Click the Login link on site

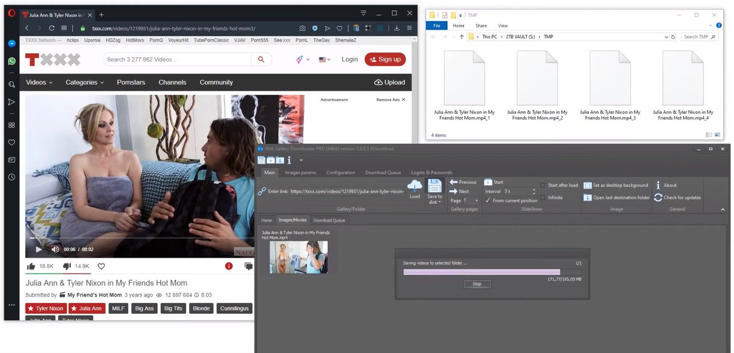[x=350, y=59]
